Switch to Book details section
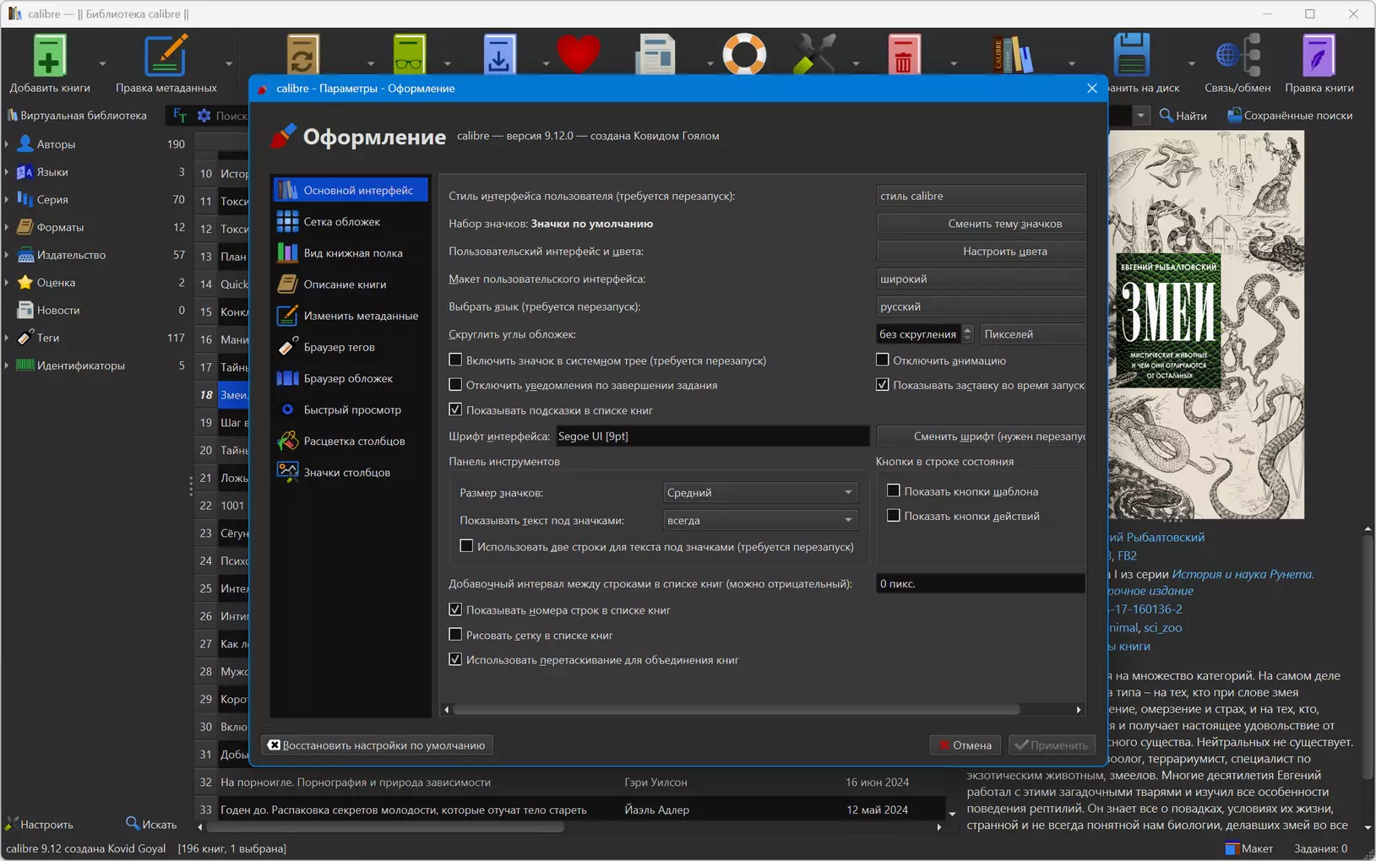Image resolution: width=1376 pixels, height=861 pixels. click(x=351, y=284)
